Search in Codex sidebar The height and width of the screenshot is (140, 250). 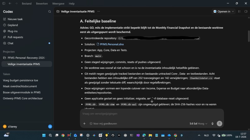pyautogui.click(x=50, y=12)
